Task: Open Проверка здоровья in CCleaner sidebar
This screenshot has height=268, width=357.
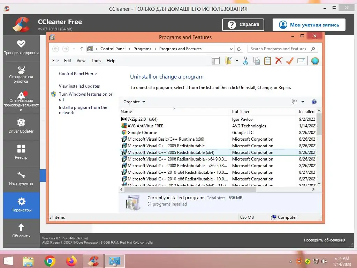Action: coord(21,47)
